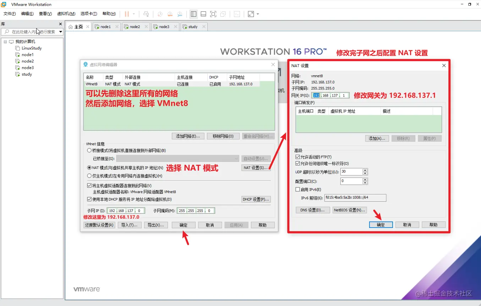This screenshot has width=481, height=306.
Task: Close the node2 tab
Action: coord(146,27)
